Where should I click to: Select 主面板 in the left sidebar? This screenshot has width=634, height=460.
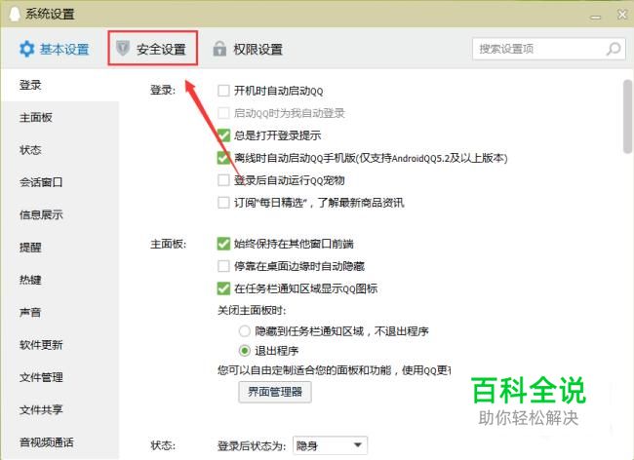coord(59,118)
